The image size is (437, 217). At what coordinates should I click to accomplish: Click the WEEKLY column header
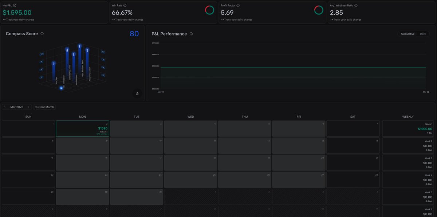click(408, 117)
